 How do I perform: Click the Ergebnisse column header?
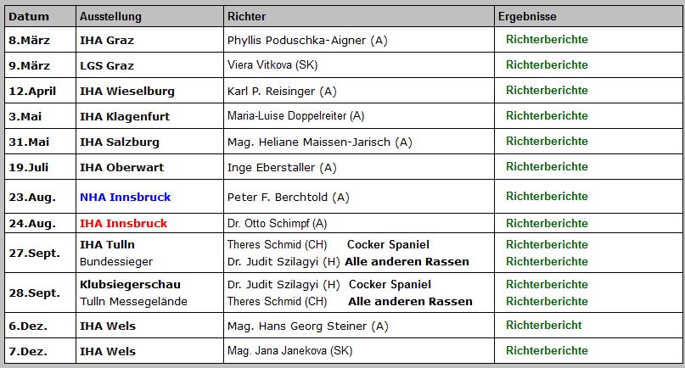(527, 16)
